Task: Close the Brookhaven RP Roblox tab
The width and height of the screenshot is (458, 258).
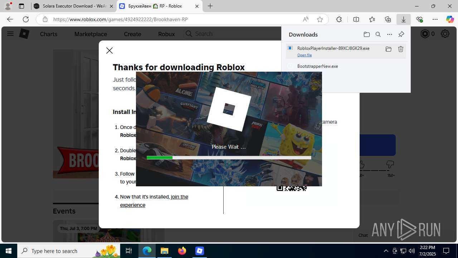Action: pos(197,6)
